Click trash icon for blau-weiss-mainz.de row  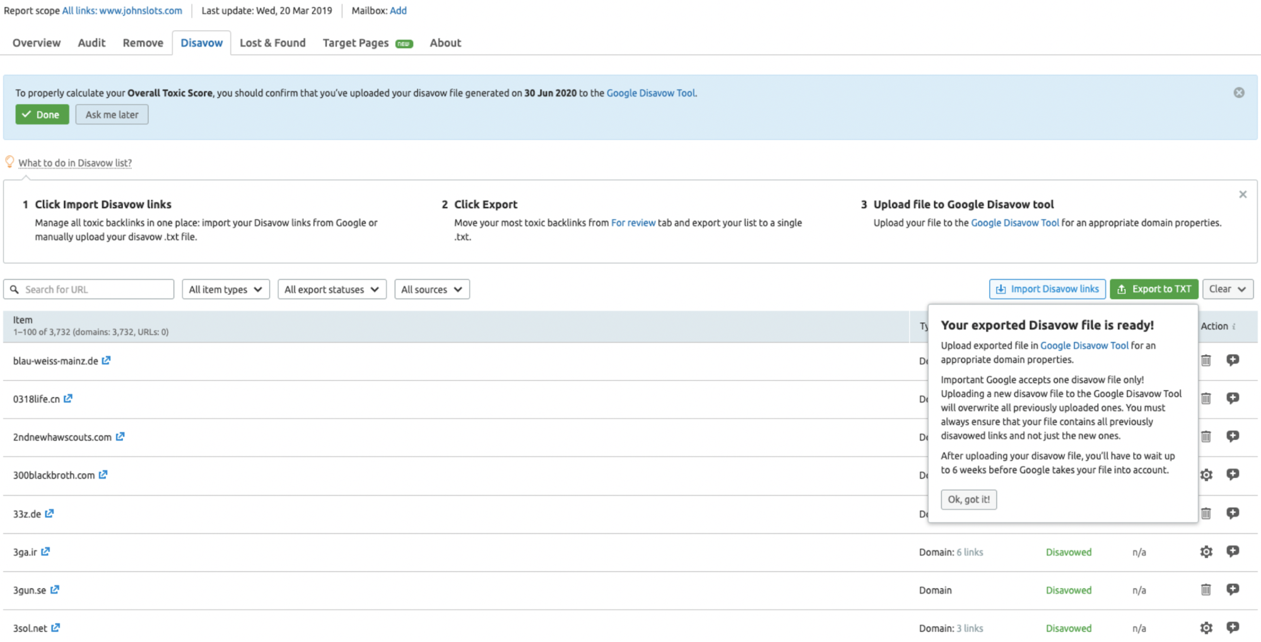[x=1205, y=360]
